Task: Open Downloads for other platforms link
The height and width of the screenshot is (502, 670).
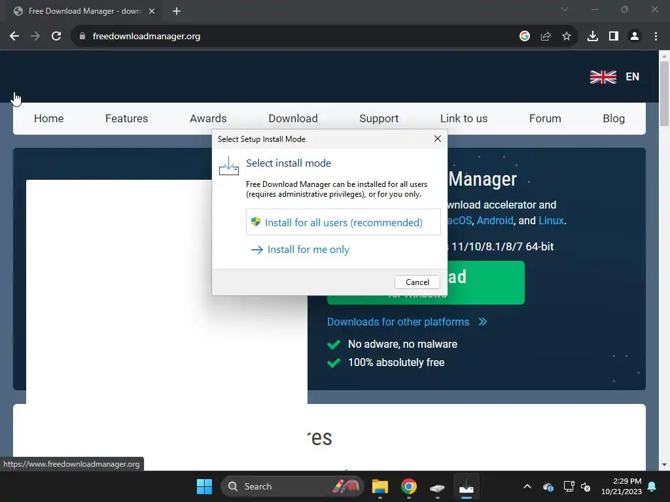Action: (x=398, y=322)
